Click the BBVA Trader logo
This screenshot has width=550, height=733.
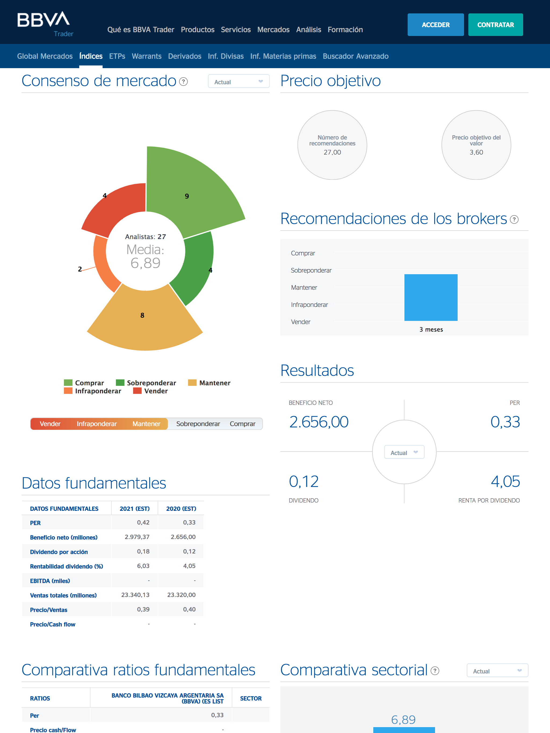pos(45,24)
